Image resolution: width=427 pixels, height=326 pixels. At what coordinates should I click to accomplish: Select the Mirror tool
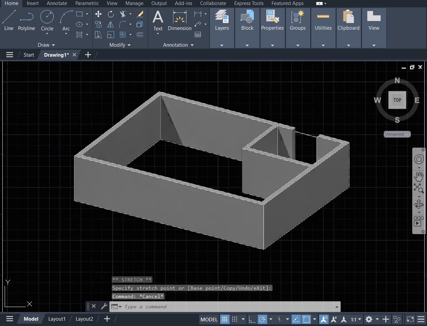110,24
